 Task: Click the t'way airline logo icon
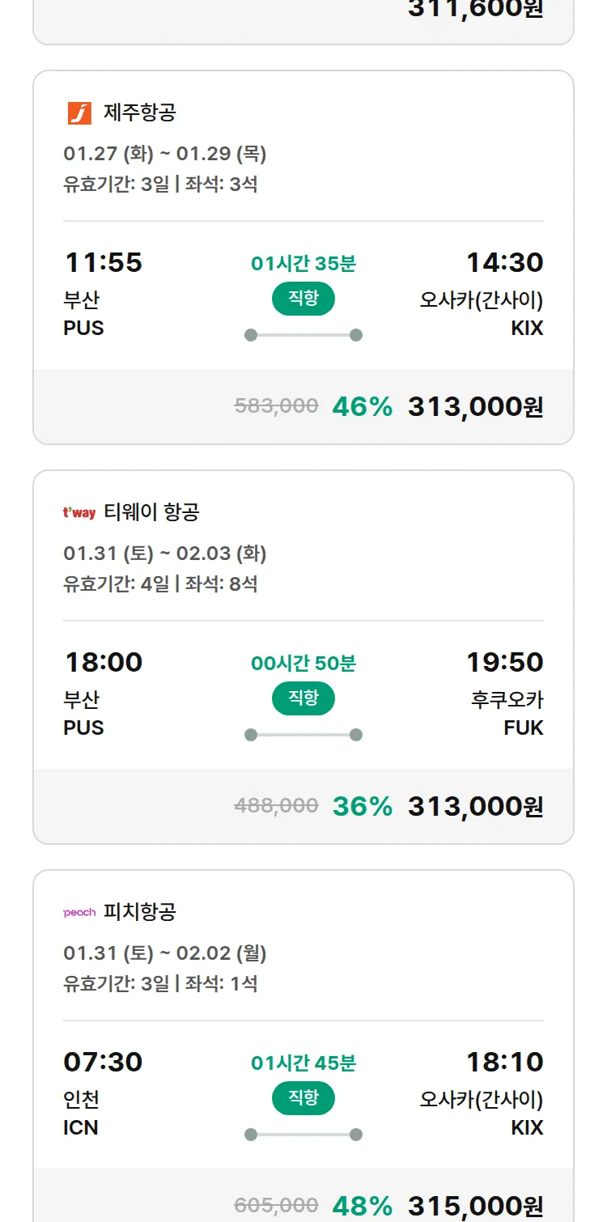pos(79,512)
